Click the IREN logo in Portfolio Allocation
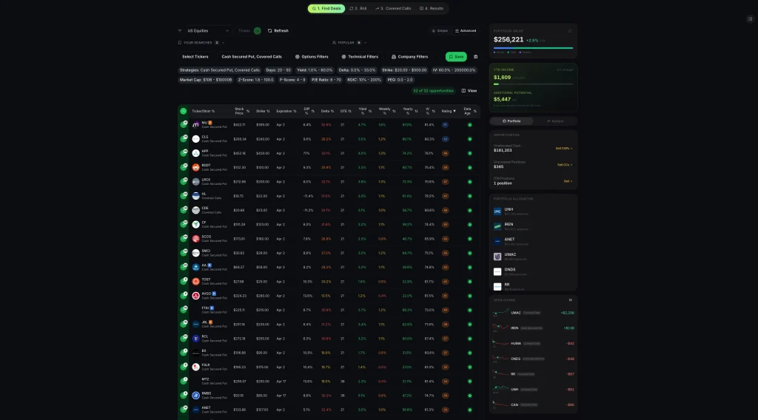 pyautogui.click(x=497, y=226)
